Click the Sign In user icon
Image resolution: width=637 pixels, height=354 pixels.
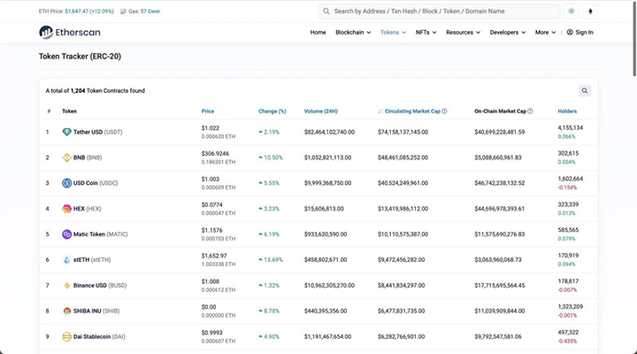570,33
